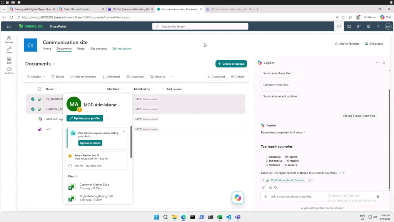The image size is (394, 222).
Task: Open the Pages navigation tab
Action: [81, 49]
